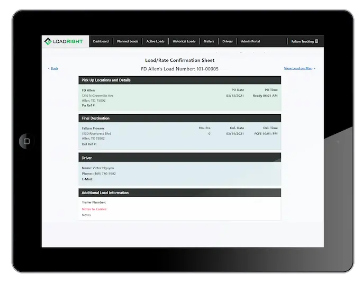Go to Planned Loads
This screenshot has height=283, width=362.
(x=128, y=41)
